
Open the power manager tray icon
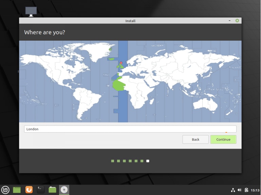[x=246, y=190]
